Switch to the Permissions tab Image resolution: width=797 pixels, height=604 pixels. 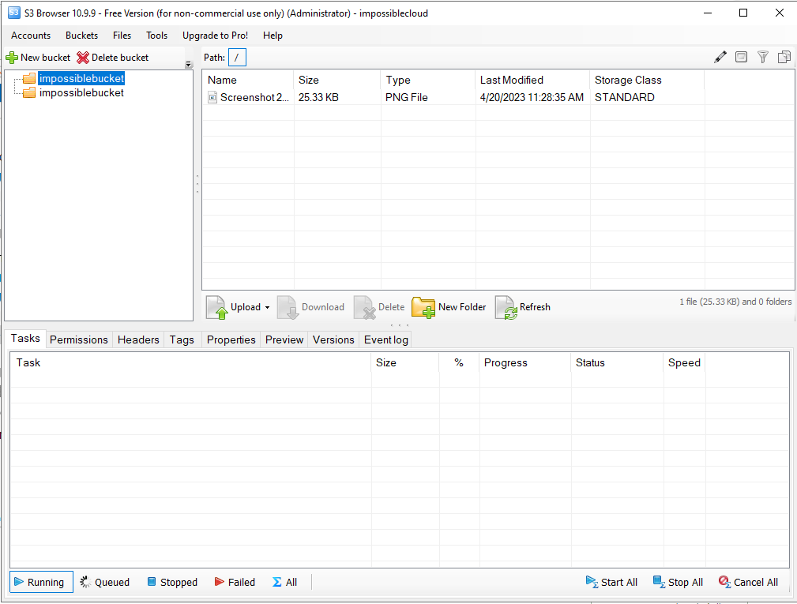click(79, 340)
